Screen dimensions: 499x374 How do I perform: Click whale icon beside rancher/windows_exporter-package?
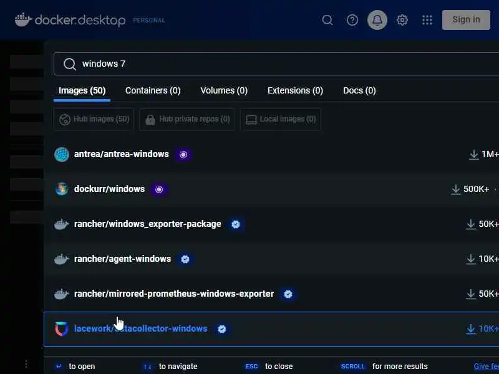pos(61,224)
